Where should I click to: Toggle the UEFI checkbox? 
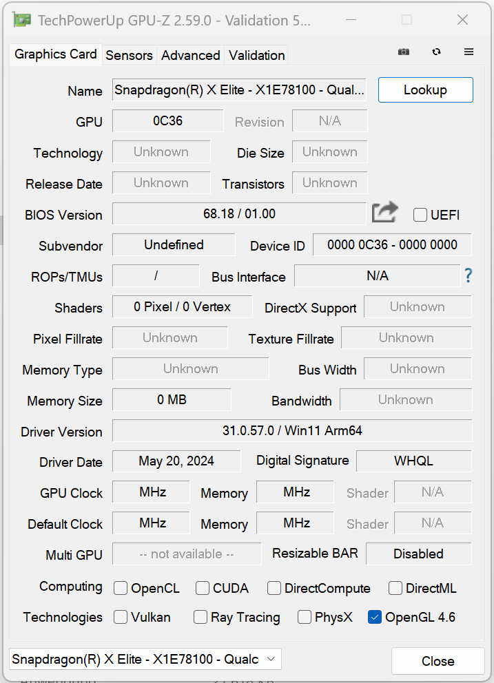(x=420, y=215)
